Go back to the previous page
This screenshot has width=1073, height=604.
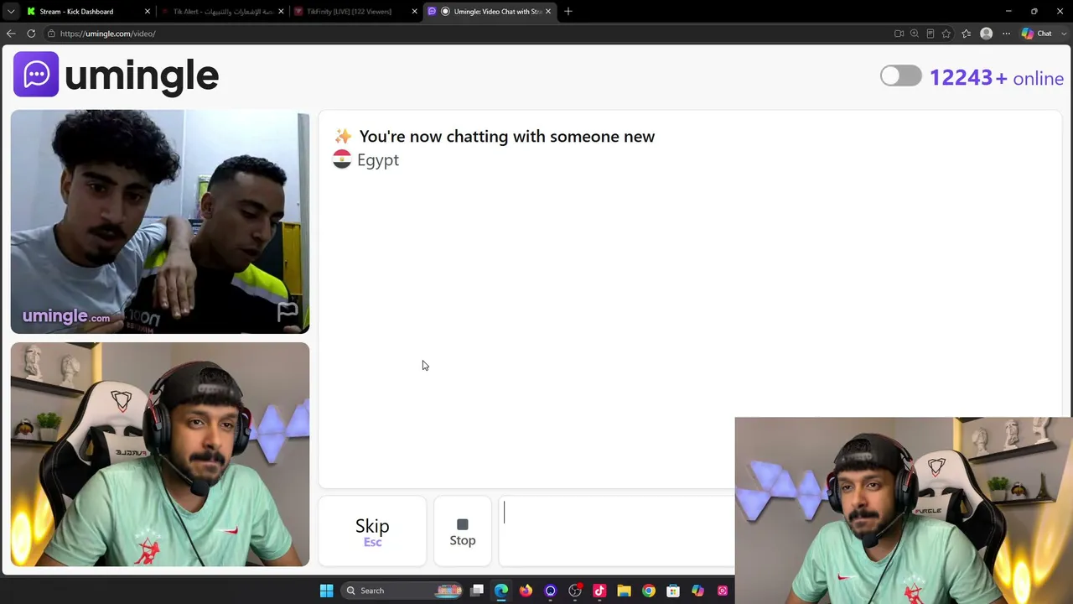point(11,34)
